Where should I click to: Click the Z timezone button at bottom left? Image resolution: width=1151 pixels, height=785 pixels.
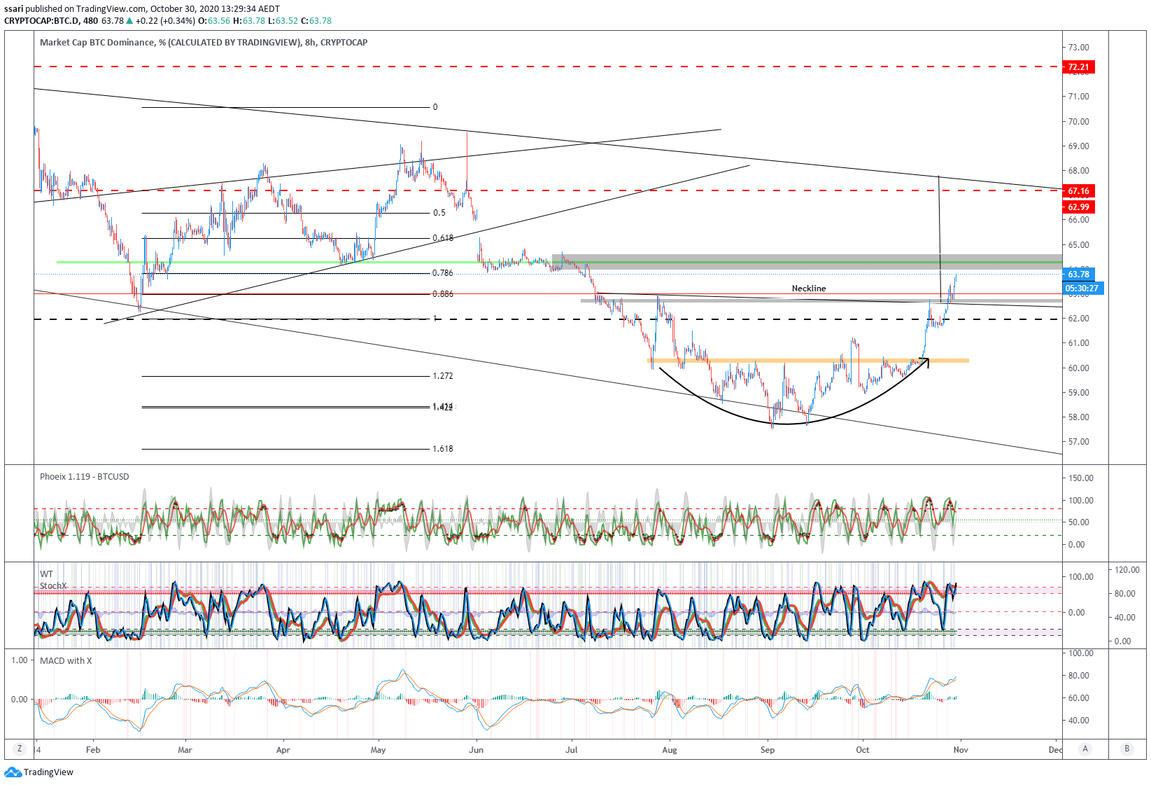click(19, 749)
